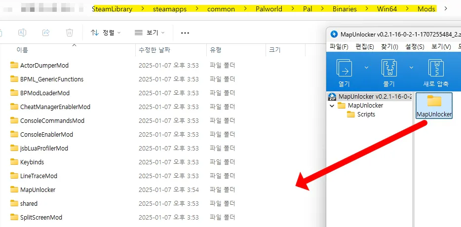Open the 파일(F) menu
Viewport: 461px width, 227px height.
[339, 47]
